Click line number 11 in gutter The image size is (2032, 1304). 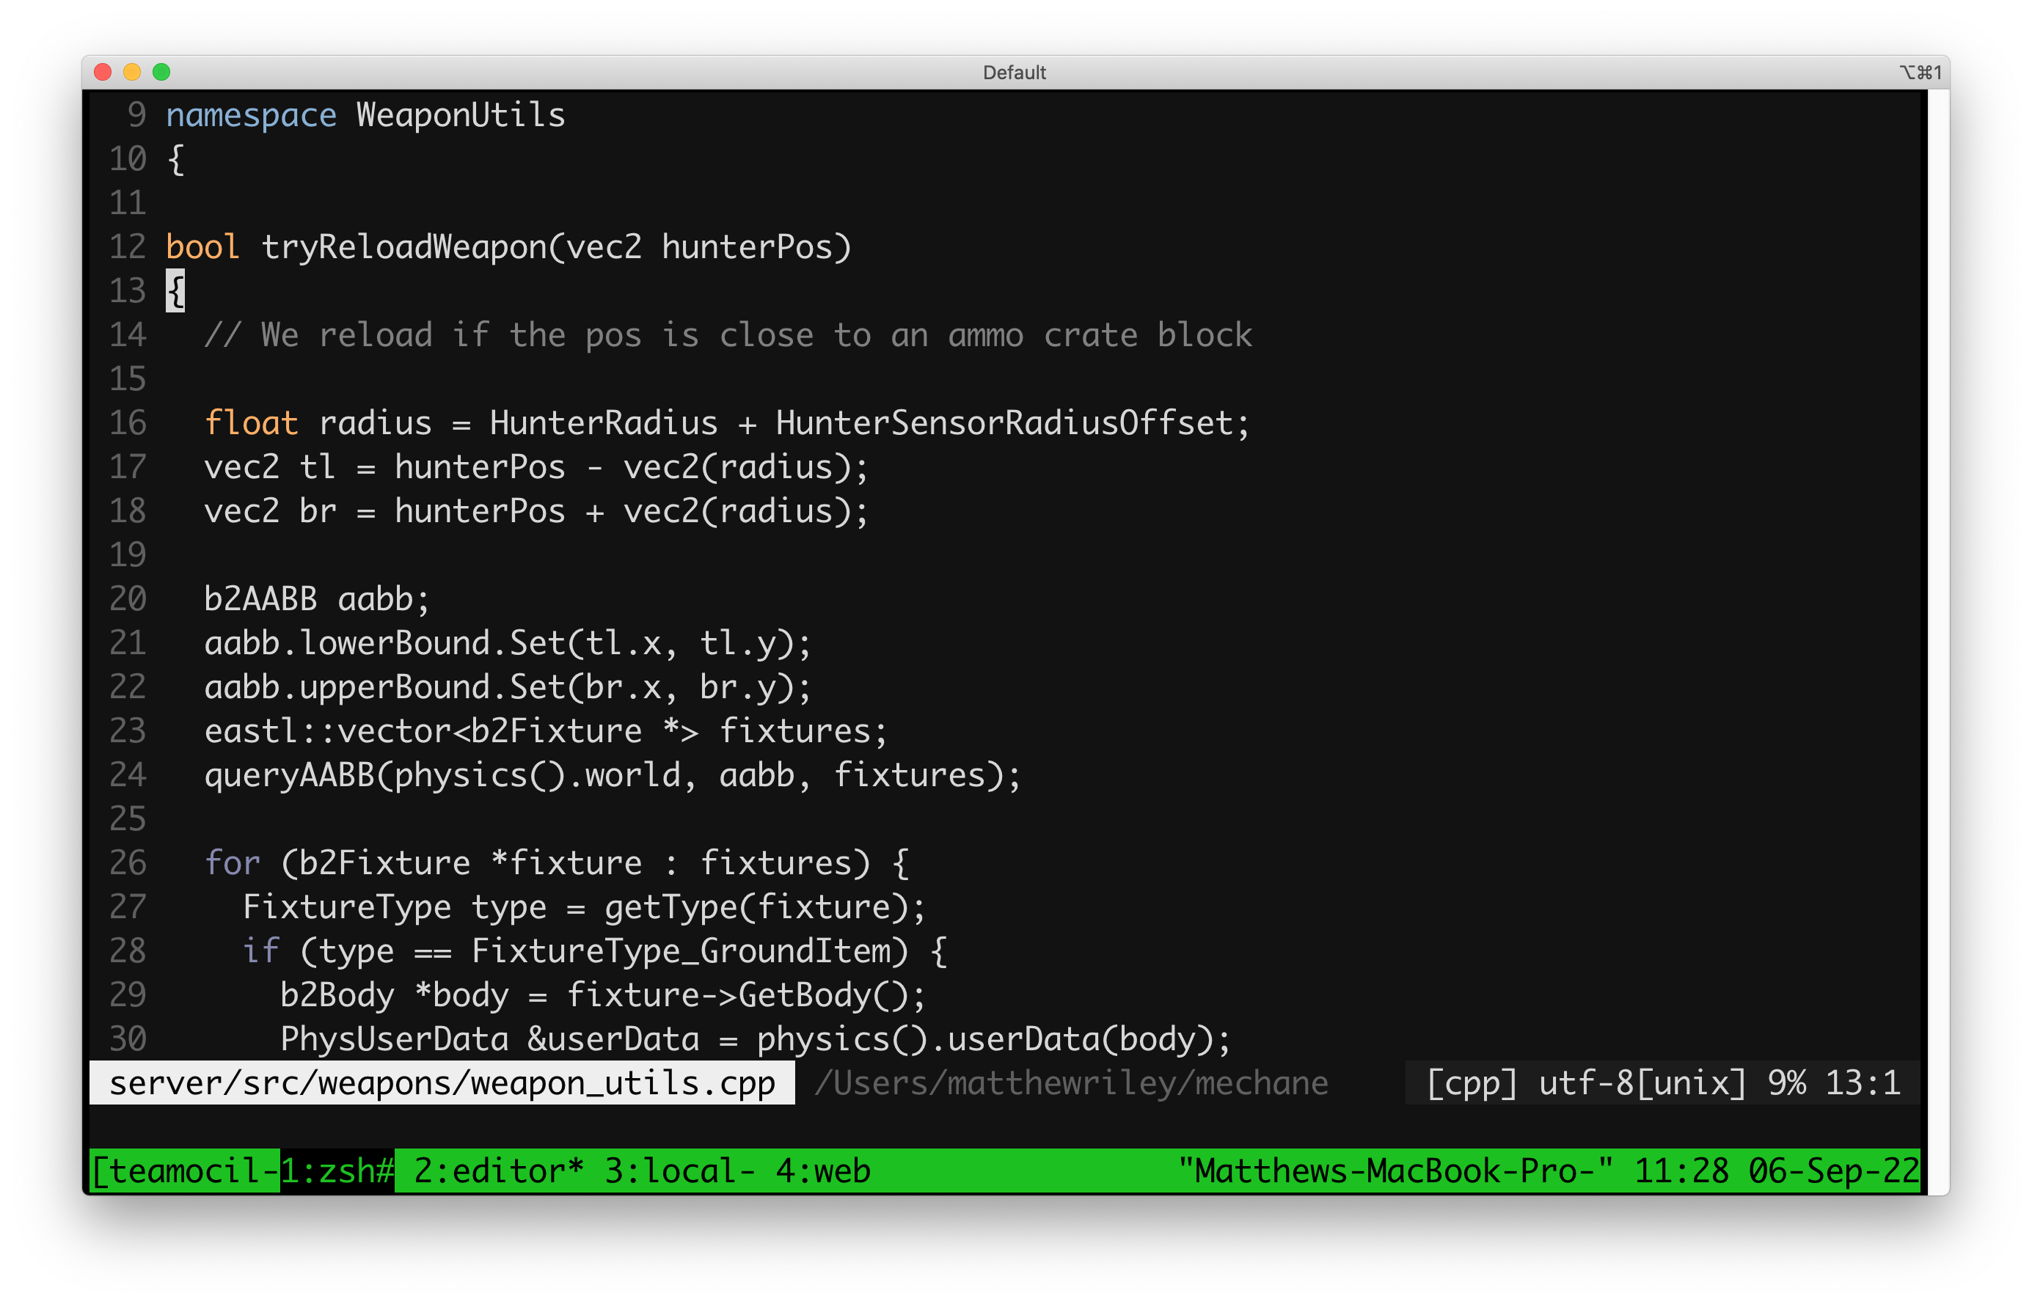click(x=128, y=203)
